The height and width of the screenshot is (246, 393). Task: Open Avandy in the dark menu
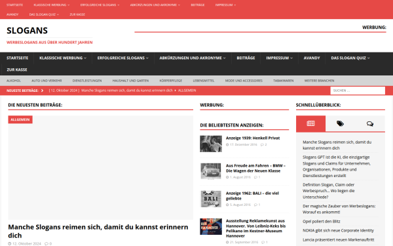coord(312,58)
